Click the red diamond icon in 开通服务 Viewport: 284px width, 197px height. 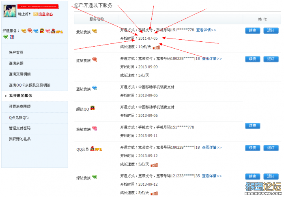pos(30,31)
